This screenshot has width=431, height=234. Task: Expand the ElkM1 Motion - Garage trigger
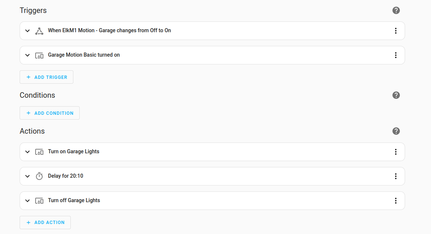pyautogui.click(x=27, y=30)
